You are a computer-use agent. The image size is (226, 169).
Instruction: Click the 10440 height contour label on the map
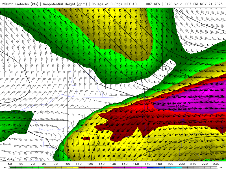coord(180,106)
